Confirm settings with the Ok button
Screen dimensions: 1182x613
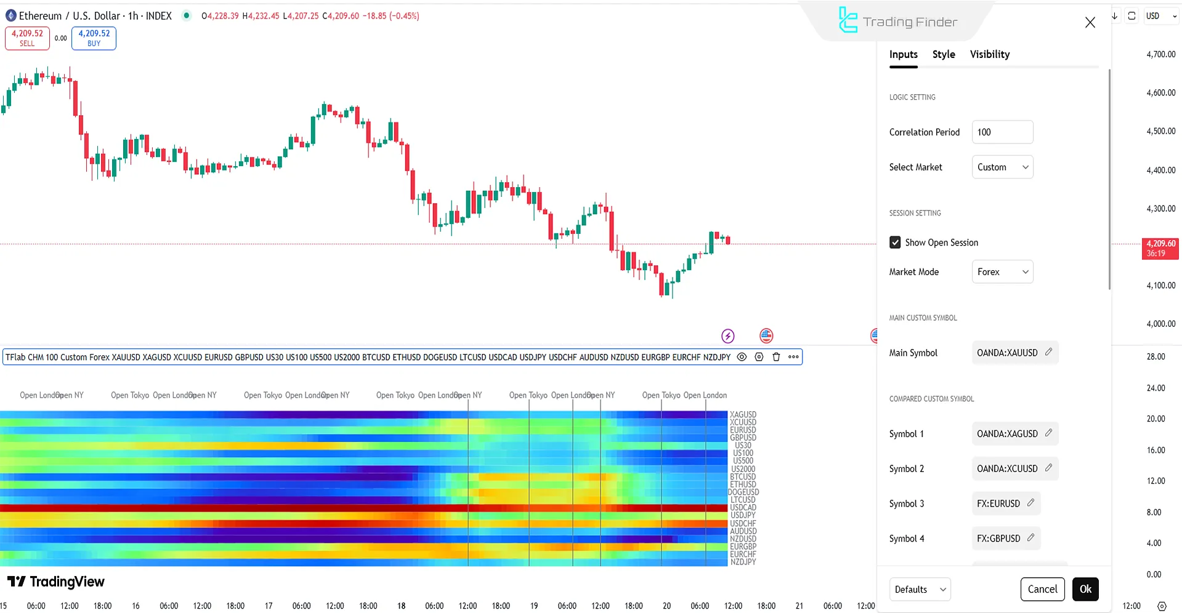1085,589
